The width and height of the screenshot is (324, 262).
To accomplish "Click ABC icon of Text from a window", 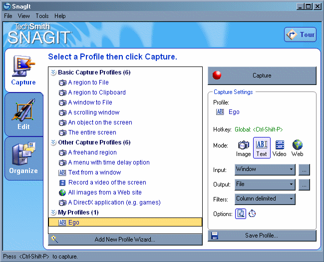I will (x=62, y=172).
